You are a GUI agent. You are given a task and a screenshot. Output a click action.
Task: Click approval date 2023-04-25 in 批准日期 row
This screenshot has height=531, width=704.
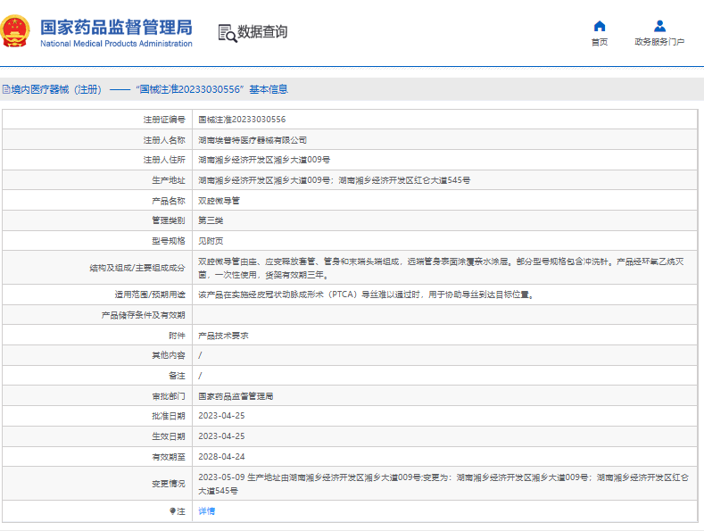[221, 416]
